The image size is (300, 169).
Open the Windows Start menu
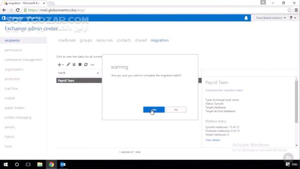(6, 164)
